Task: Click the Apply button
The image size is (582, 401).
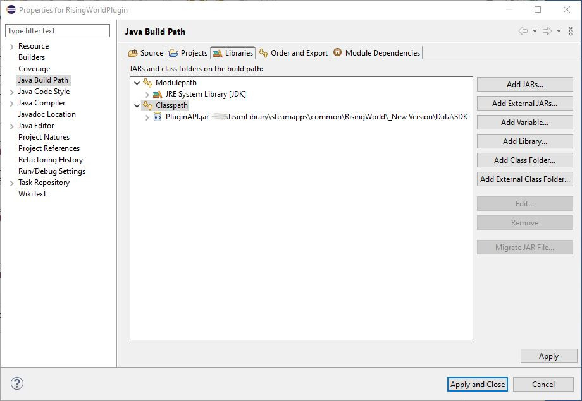Action: pyautogui.click(x=548, y=356)
